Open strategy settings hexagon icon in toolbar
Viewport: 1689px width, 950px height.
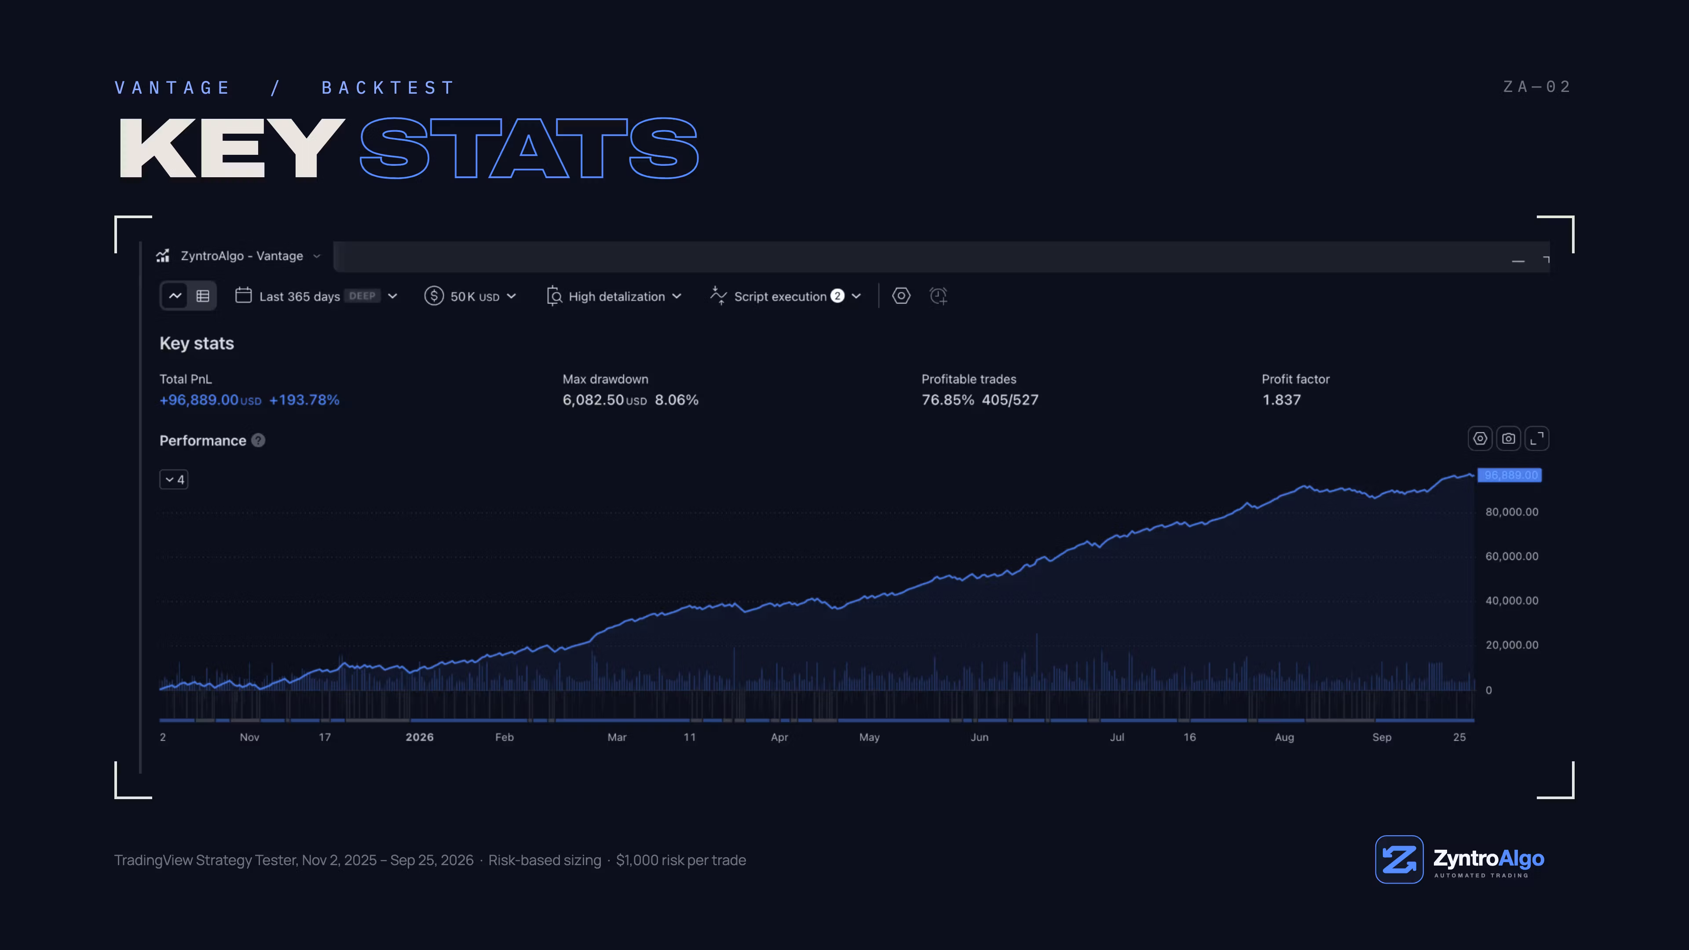pyautogui.click(x=901, y=296)
